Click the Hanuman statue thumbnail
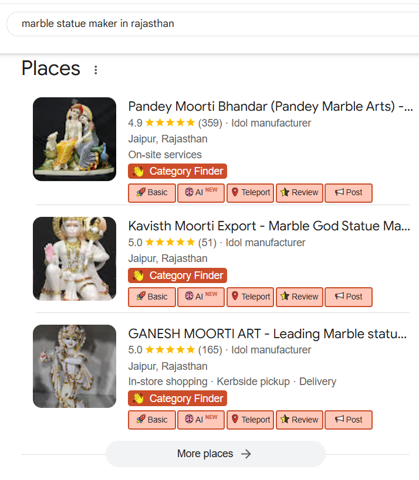The image size is (419, 480). [x=75, y=258]
